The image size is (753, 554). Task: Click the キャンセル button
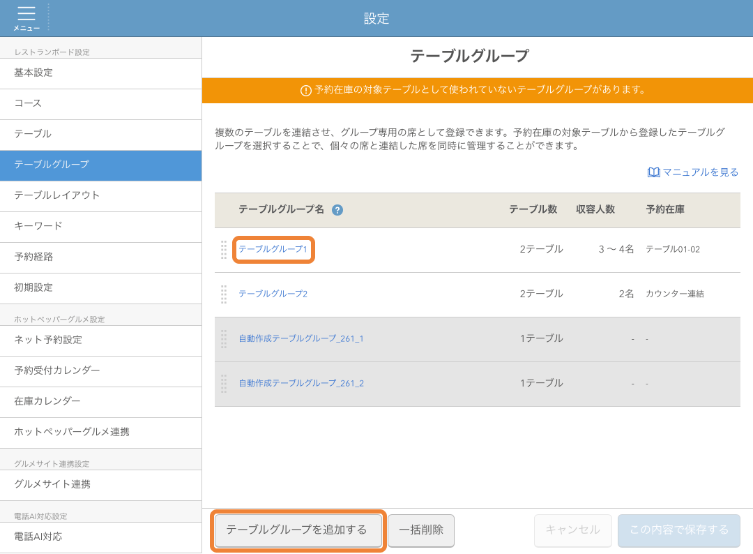pyautogui.click(x=572, y=530)
